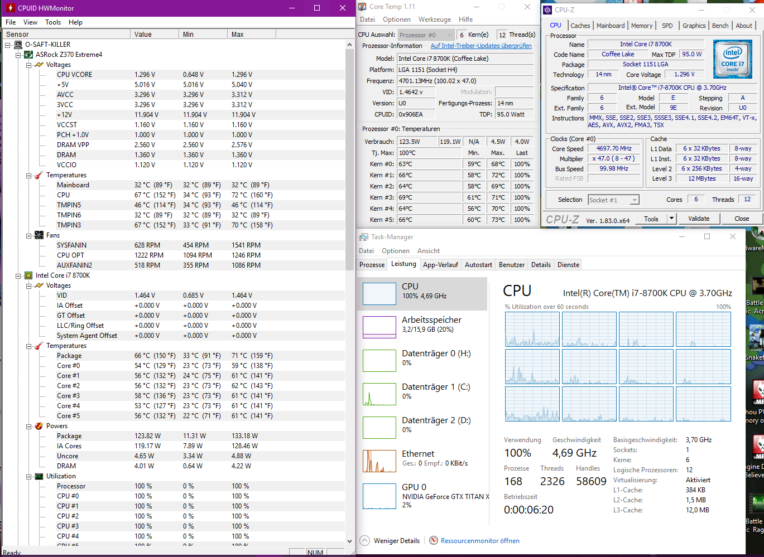Click the Utilization icon in HWMonitor tree

point(39,476)
